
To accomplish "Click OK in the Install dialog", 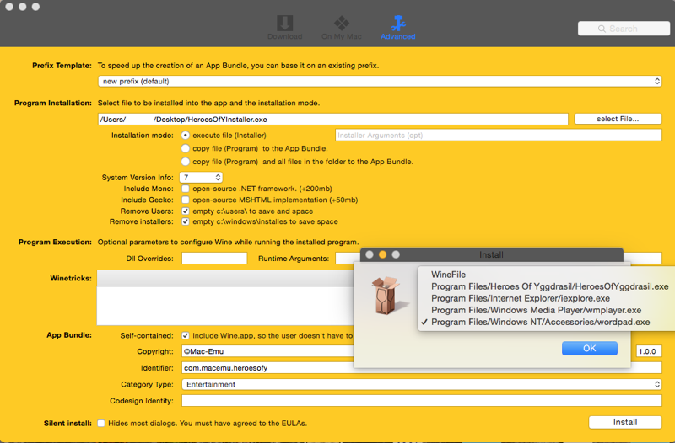I will click(589, 349).
